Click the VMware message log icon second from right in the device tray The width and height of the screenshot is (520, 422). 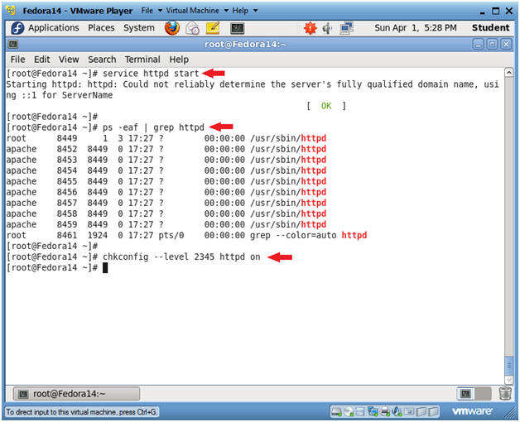(421, 412)
